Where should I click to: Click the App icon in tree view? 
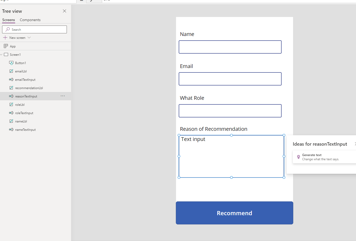click(x=6, y=46)
